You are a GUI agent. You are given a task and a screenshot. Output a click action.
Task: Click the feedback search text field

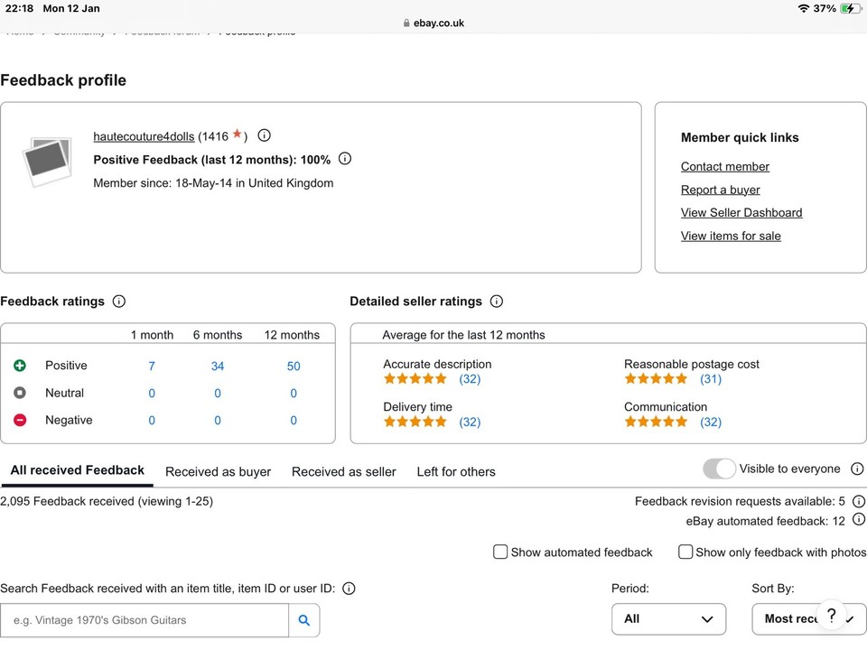coord(144,620)
